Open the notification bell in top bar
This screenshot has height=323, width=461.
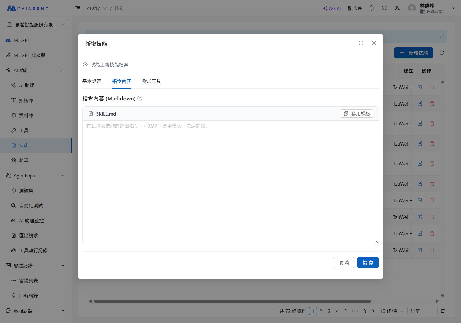point(371,8)
